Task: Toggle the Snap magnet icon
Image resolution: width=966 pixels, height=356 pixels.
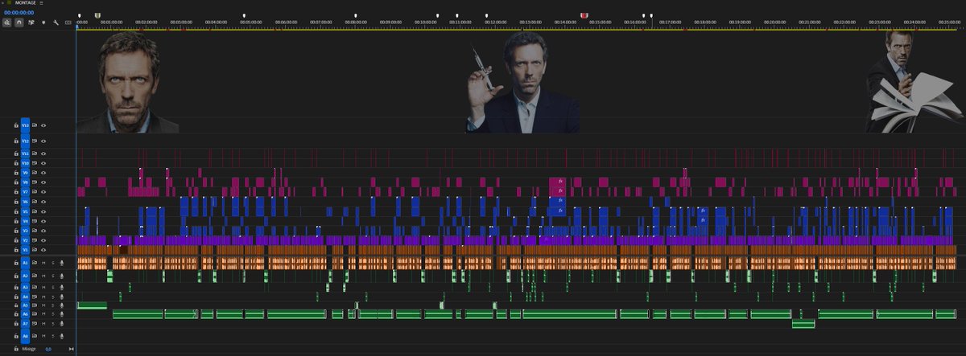Action: pos(19,23)
